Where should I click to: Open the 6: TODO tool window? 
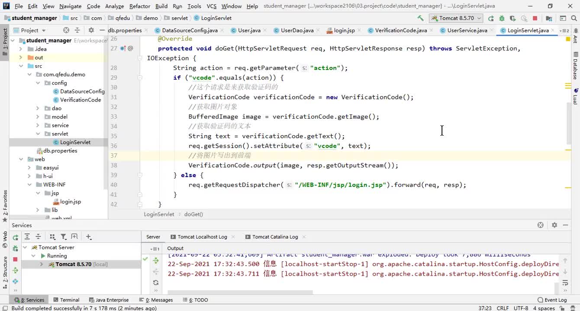point(195,300)
